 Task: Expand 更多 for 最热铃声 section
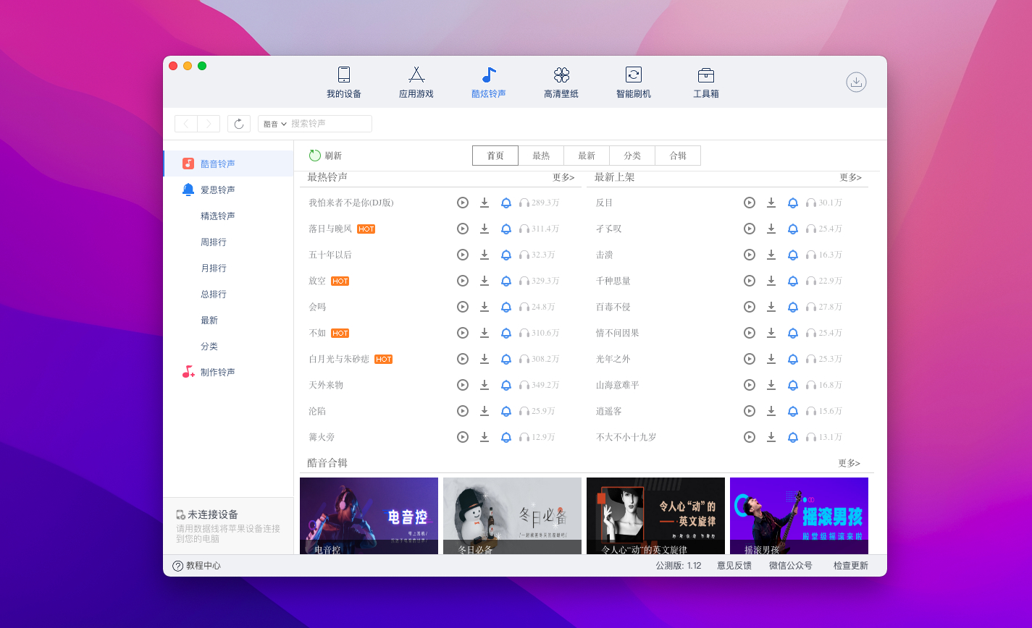click(563, 177)
